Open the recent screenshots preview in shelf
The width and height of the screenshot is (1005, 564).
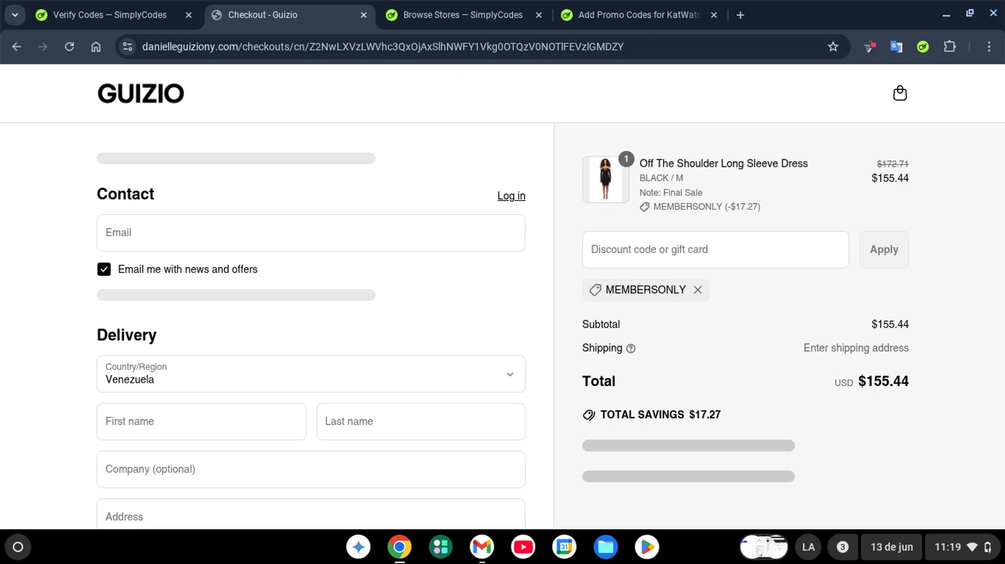click(764, 547)
